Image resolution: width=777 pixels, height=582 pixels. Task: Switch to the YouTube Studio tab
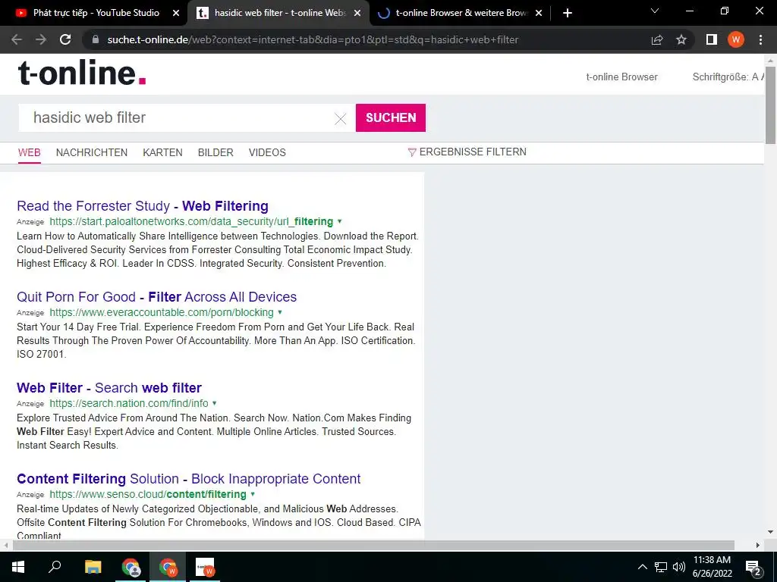pyautogui.click(x=96, y=13)
